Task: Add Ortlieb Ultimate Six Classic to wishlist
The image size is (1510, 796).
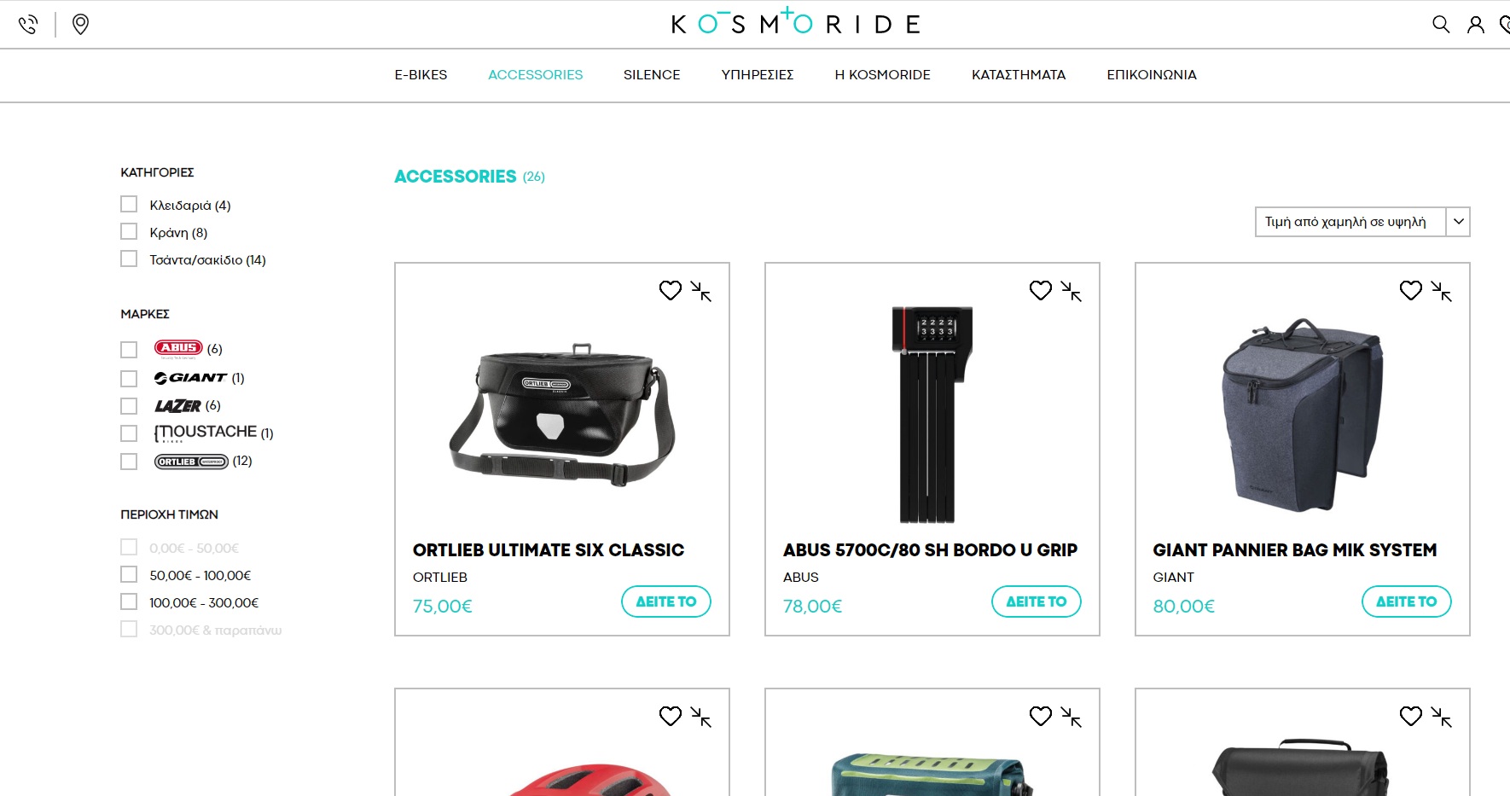Action: (x=671, y=291)
